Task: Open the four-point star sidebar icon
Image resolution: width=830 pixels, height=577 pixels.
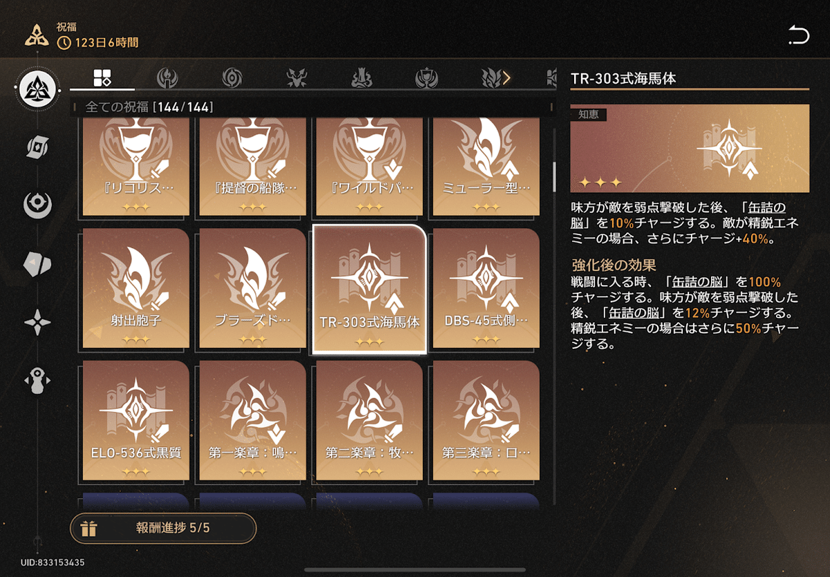Action: 37,322
